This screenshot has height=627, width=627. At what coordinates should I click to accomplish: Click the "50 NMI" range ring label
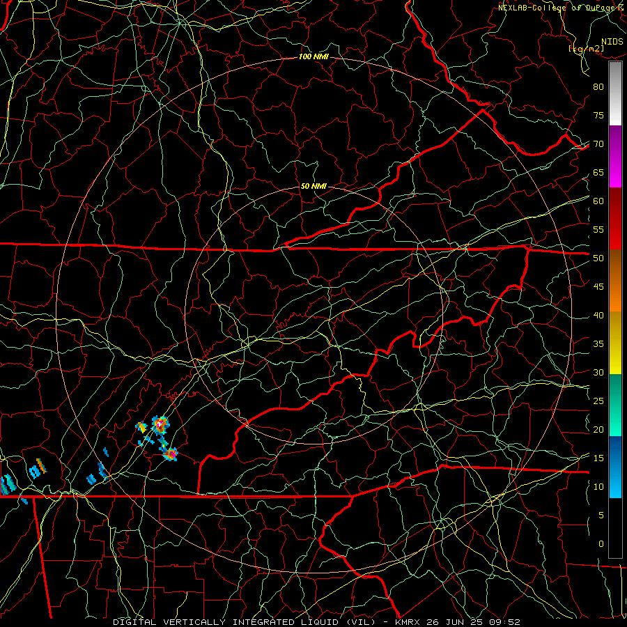pyautogui.click(x=313, y=186)
